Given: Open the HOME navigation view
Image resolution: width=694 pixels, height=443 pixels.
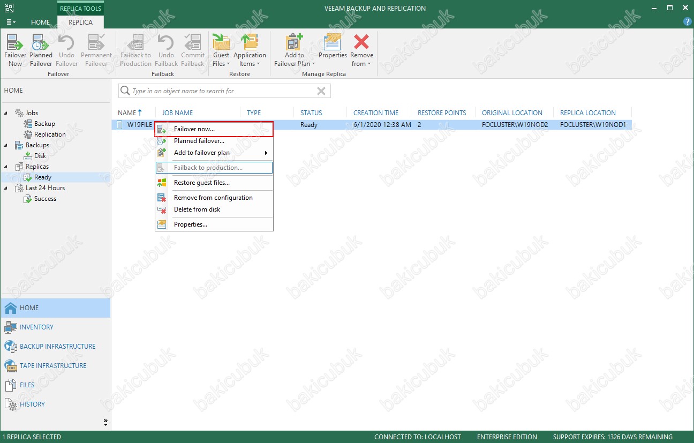Looking at the screenshot, I should point(55,308).
